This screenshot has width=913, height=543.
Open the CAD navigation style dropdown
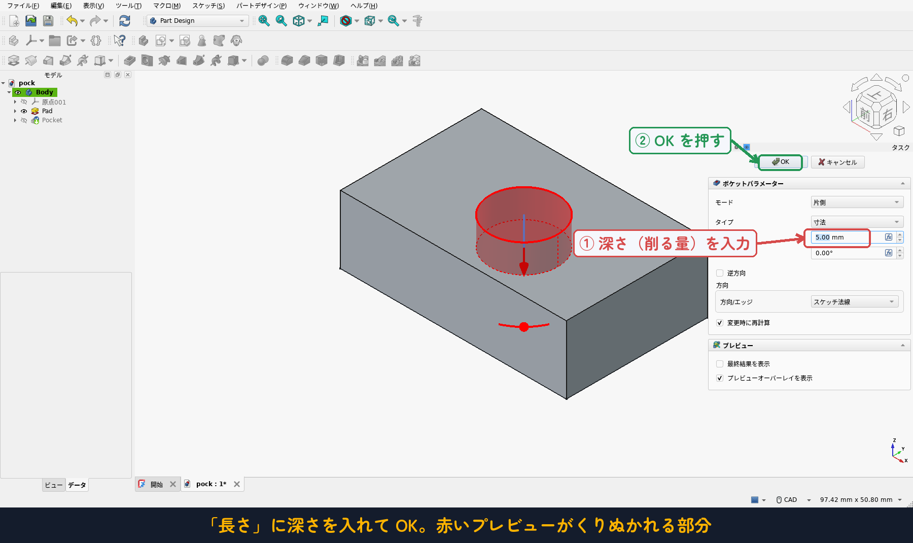click(794, 500)
